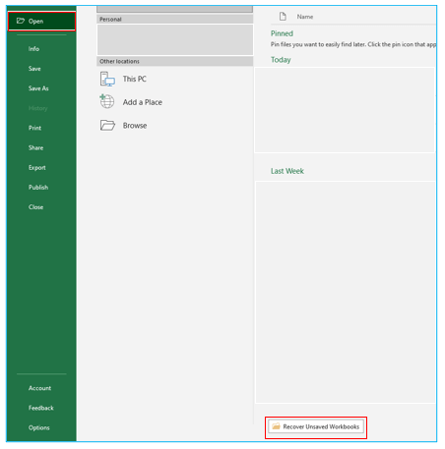Viewport: 445px width, 449px height.
Task: Click the Personal section label
Action: coord(110,20)
